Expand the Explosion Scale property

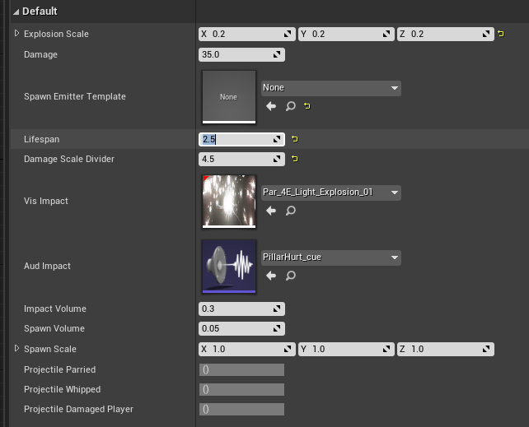pos(17,34)
